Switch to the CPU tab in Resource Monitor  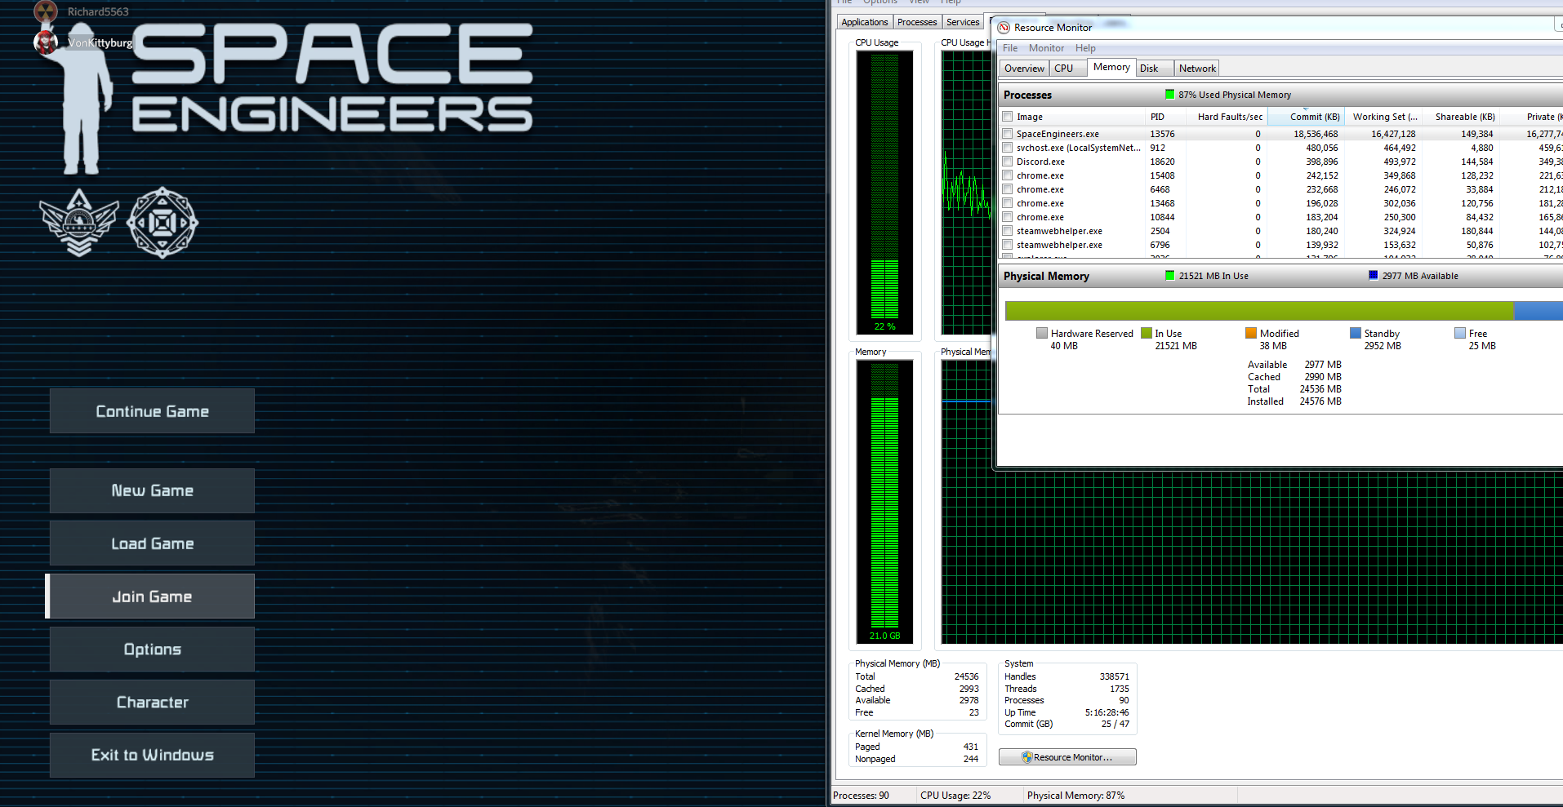point(1063,69)
